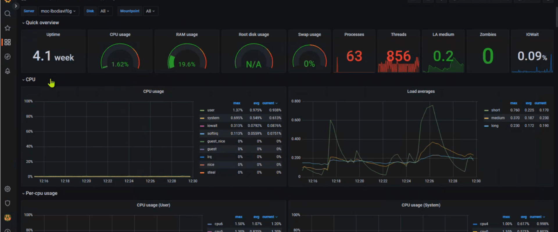Change the irq series color swatch

click(202, 157)
